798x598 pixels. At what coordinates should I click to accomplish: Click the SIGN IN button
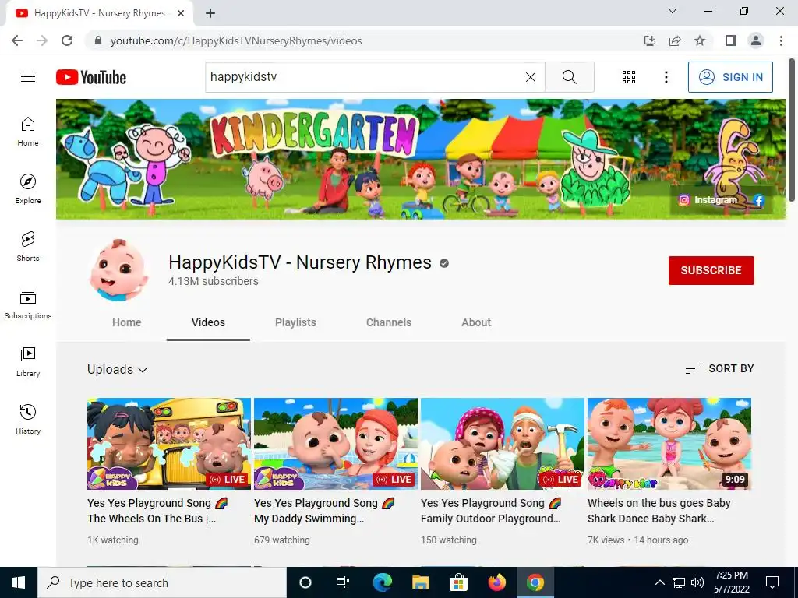(x=730, y=77)
